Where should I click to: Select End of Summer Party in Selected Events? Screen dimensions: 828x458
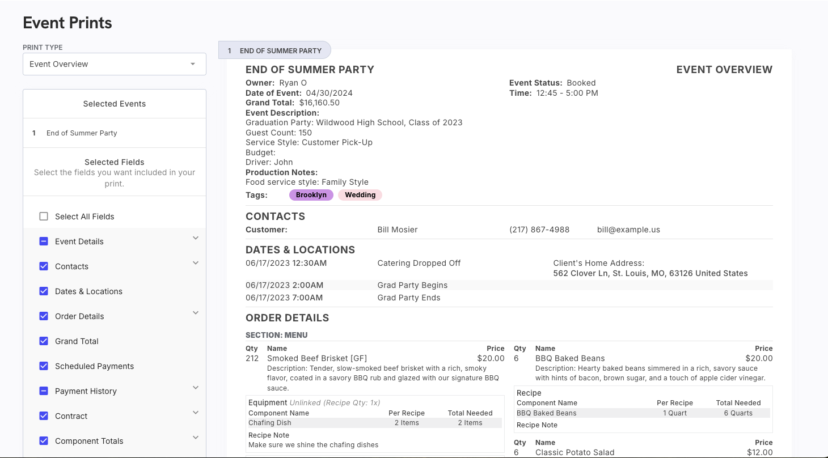115,133
